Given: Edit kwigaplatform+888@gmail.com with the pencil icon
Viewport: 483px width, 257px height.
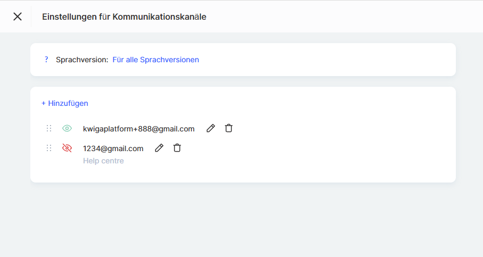Looking at the screenshot, I should click(211, 128).
